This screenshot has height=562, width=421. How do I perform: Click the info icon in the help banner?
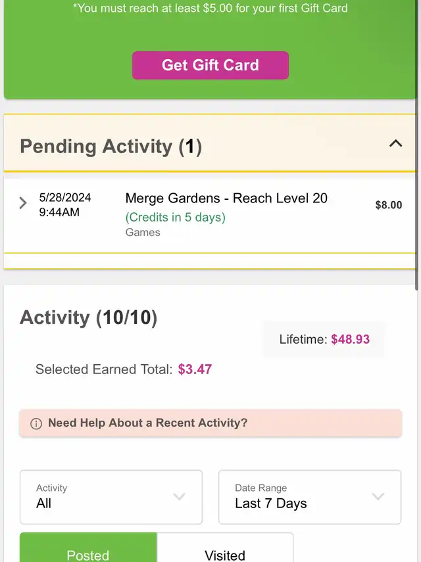[36, 424]
